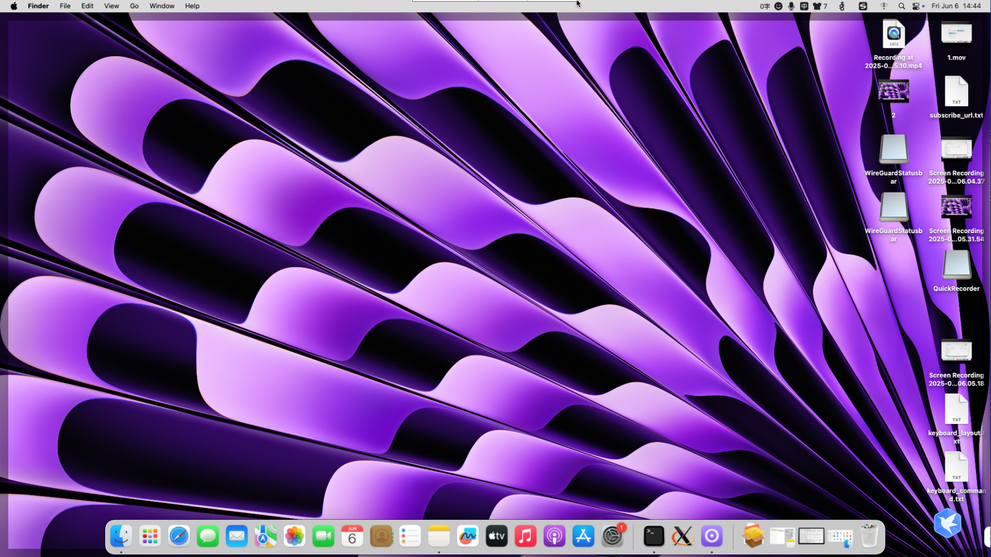Open Calendar showing Jun 6 in Dock

click(x=352, y=536)
